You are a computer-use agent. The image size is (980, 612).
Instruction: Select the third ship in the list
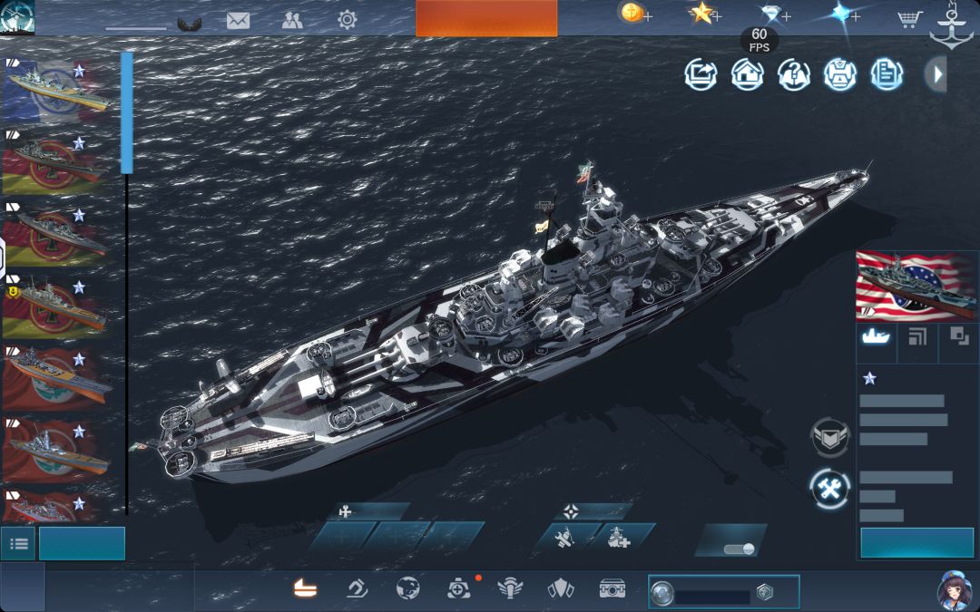pos(57,234)
